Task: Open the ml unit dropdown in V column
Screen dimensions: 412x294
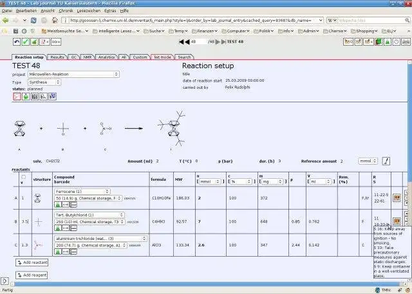Action: [x=321, y=181]
